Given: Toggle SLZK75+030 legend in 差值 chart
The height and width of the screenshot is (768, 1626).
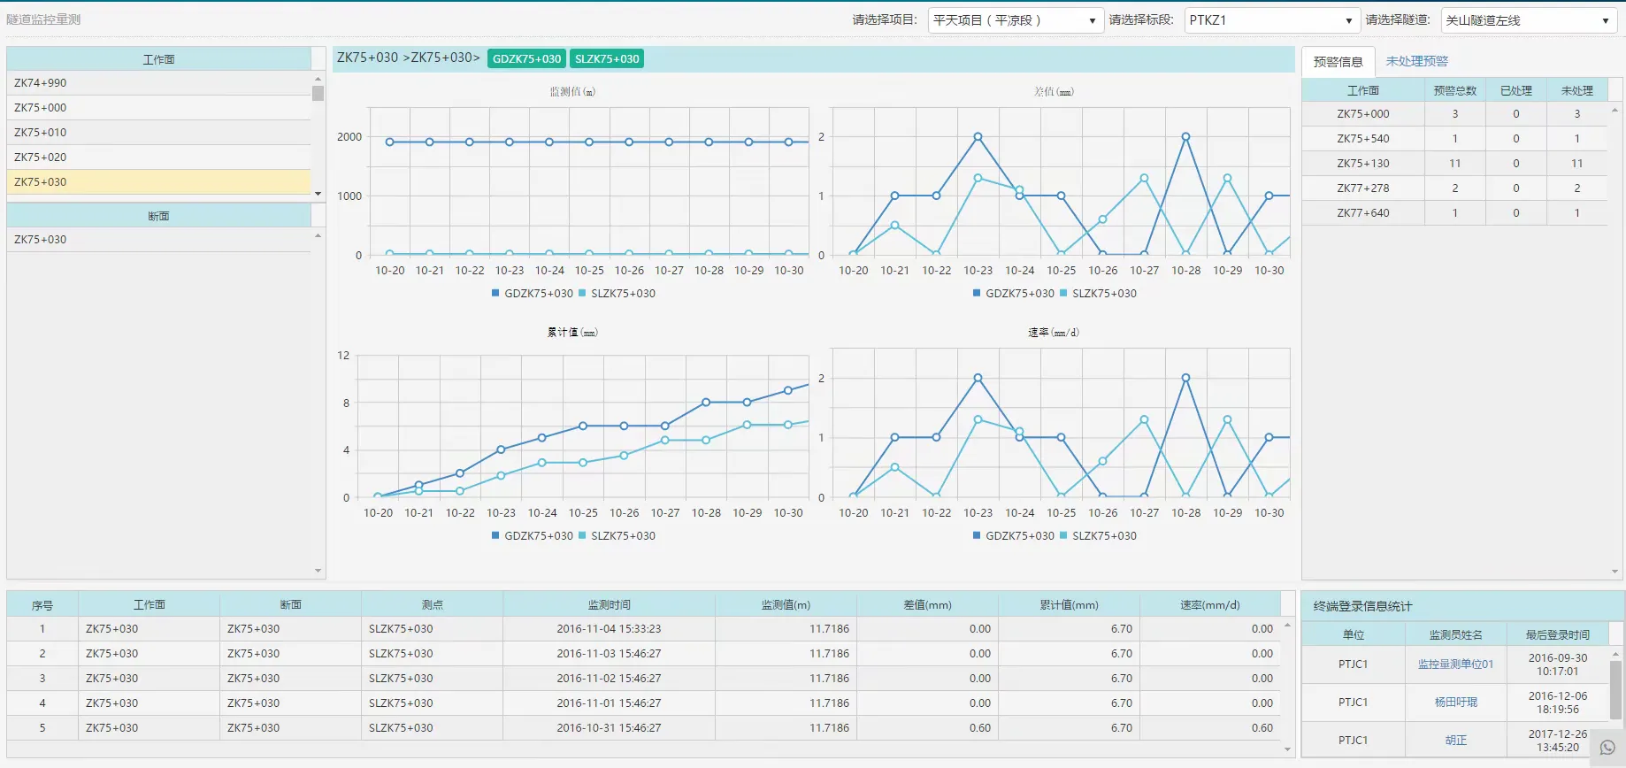Looking at the screenshot, I should [1098, 294].
